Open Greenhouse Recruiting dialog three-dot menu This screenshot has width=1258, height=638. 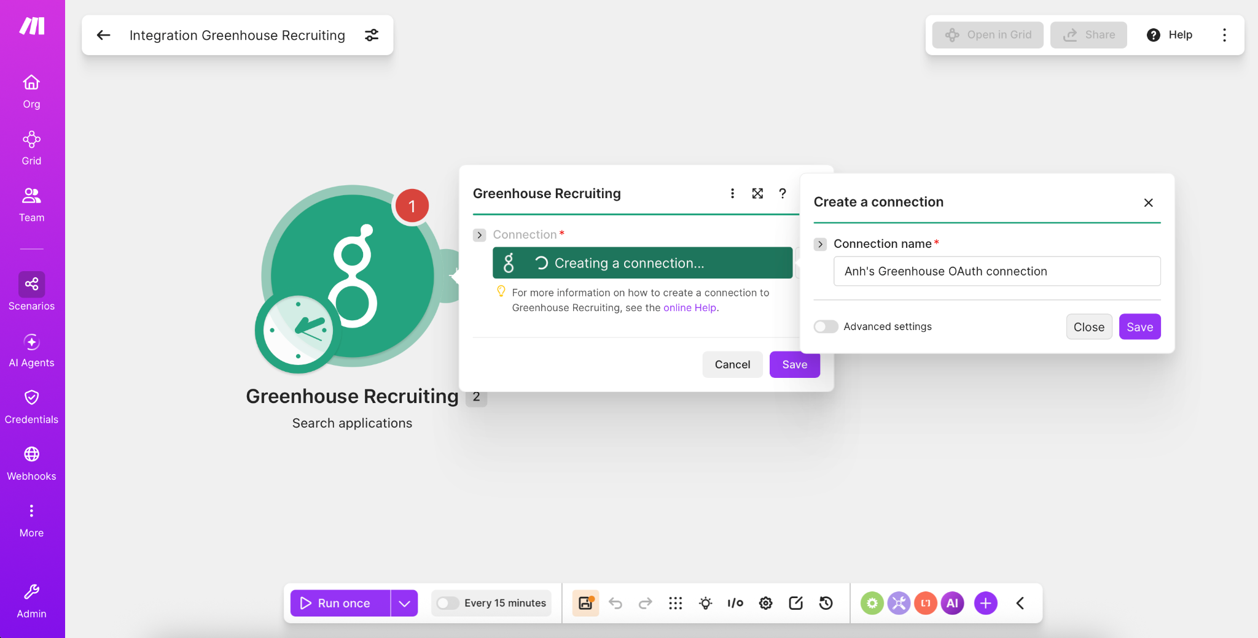point(732,193)
